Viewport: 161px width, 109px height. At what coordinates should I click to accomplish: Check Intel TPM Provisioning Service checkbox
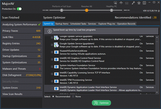point(52,81)
